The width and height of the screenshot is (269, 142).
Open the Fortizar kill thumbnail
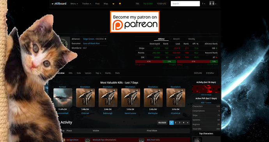click(x=63, y=98)
